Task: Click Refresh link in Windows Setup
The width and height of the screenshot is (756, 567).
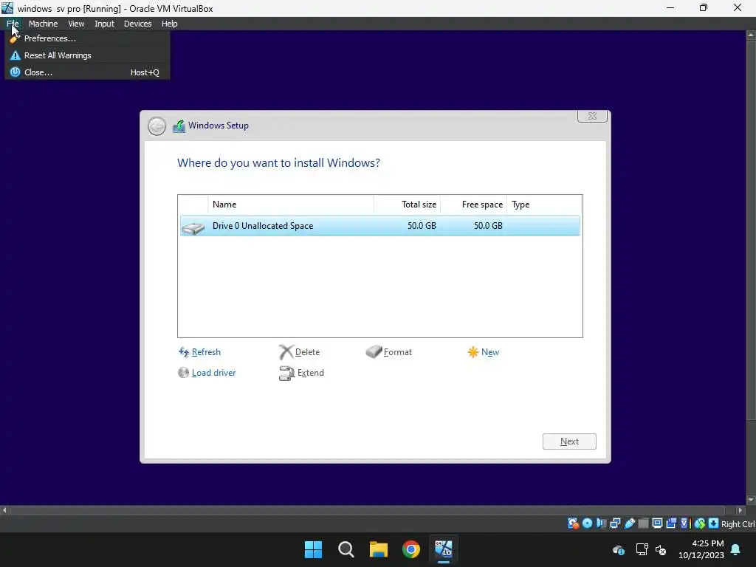Action: [206, 352]
